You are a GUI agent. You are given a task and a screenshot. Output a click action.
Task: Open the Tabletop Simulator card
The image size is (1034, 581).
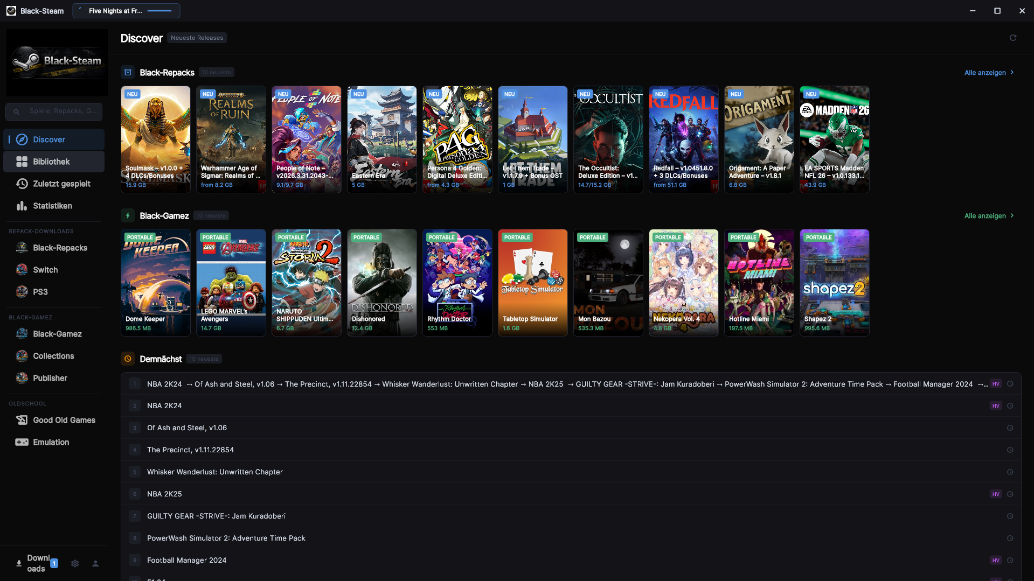pyautogui.click(x=533, y=283)
